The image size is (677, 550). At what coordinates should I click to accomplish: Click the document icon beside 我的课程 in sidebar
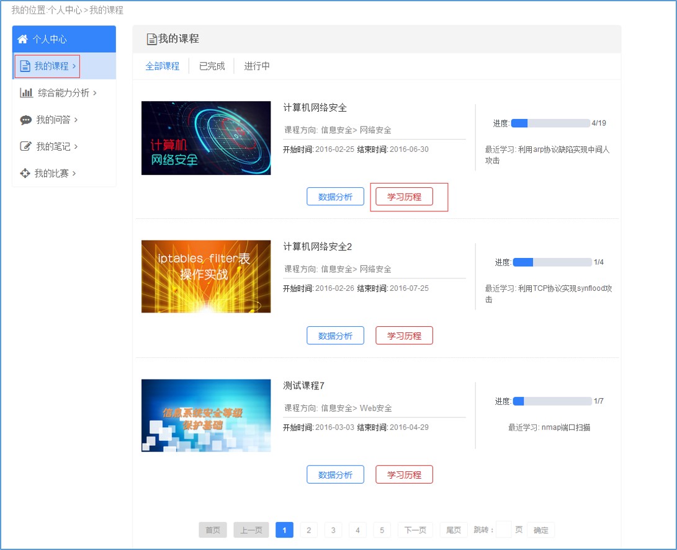tap(25, 66)
